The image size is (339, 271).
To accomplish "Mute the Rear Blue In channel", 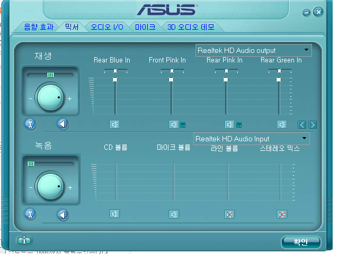I will 114,124.
